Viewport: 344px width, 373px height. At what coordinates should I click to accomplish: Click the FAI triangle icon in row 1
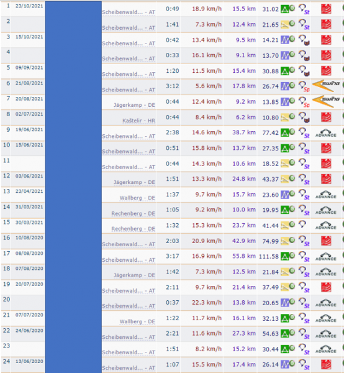tap(284, 9)
